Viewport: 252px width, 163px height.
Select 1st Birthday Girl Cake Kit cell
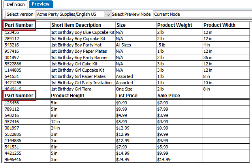tap(83, 64)
